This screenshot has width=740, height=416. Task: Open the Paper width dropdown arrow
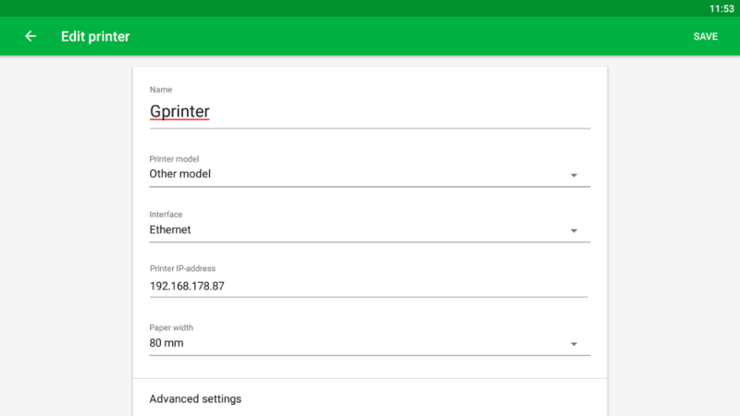[x=573, y=344]
